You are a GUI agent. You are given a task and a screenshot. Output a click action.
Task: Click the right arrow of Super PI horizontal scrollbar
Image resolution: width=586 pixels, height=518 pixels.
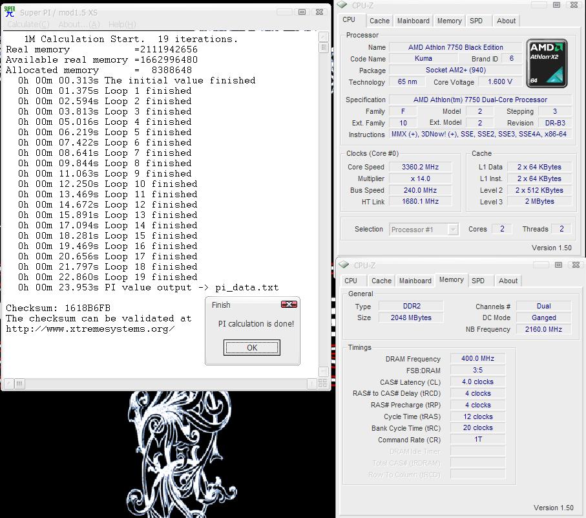pyautogui.click(x=311, y=383)
